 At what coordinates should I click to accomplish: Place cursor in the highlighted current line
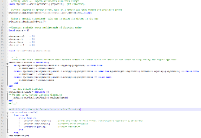pyautogui.click(x=105, y=109)
